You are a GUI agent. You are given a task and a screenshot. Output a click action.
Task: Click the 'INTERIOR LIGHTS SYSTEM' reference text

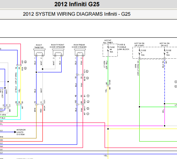(21, 132)
